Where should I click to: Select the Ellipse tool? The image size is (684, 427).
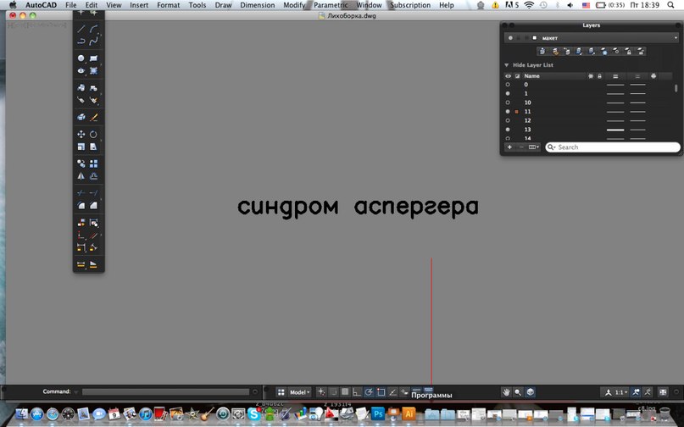[81, 70]
